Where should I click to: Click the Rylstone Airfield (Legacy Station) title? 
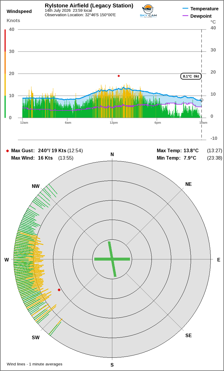[89, 6]
